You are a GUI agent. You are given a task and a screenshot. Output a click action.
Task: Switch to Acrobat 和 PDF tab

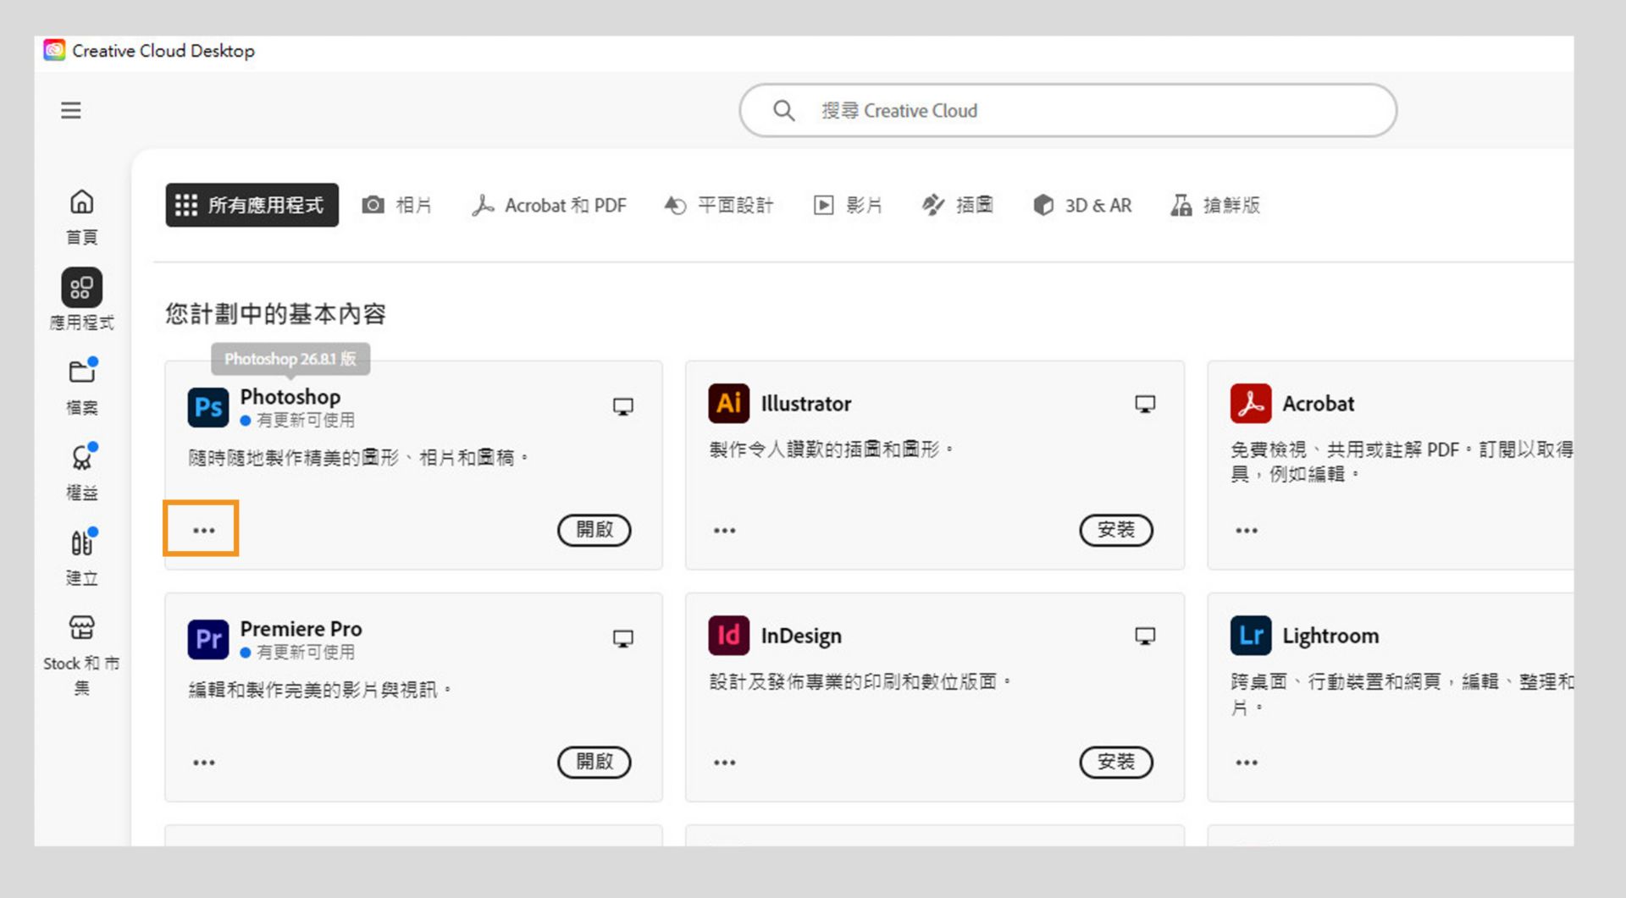[x=549, y=205]
